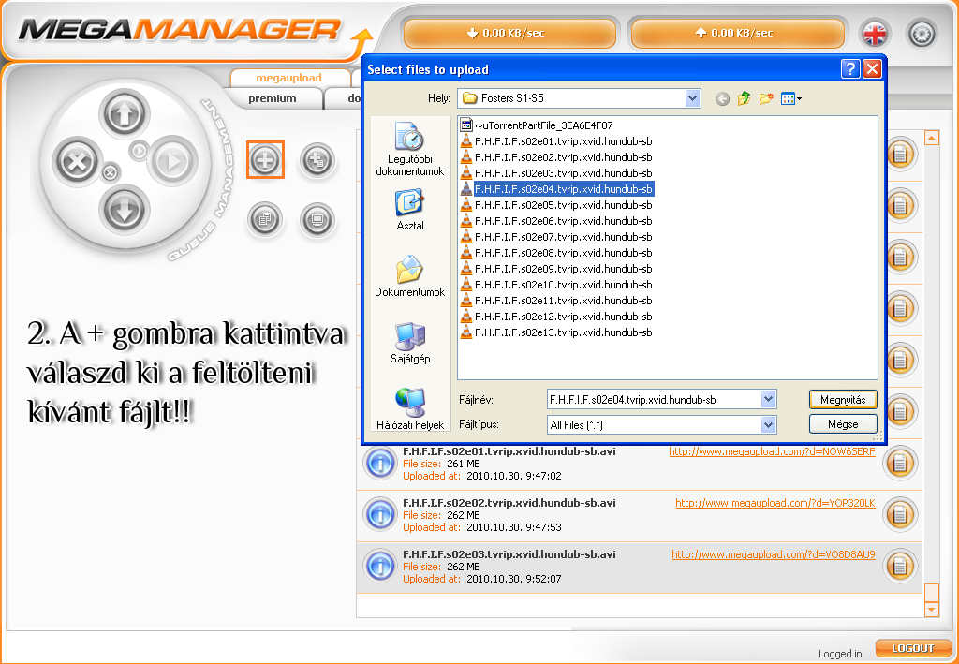Expand the Fájltípus All Files dropdown
959x664 pixels.
tap(769, 424)
